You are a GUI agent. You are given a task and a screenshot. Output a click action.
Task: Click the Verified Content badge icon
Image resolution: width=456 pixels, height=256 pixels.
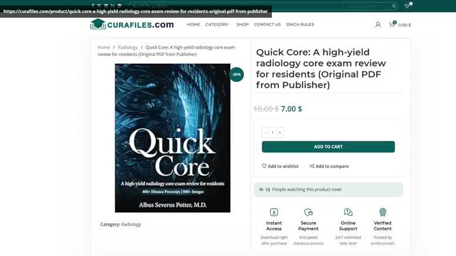(x=382, y=212)
